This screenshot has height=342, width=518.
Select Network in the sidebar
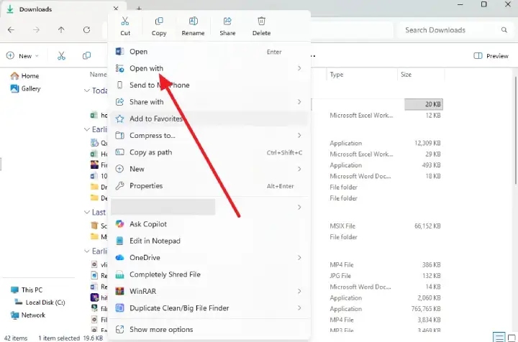(x=28, y=315)
